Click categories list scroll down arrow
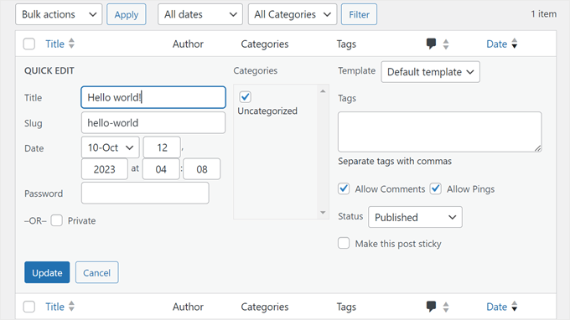The image size is (570, 320). [323, 213]
